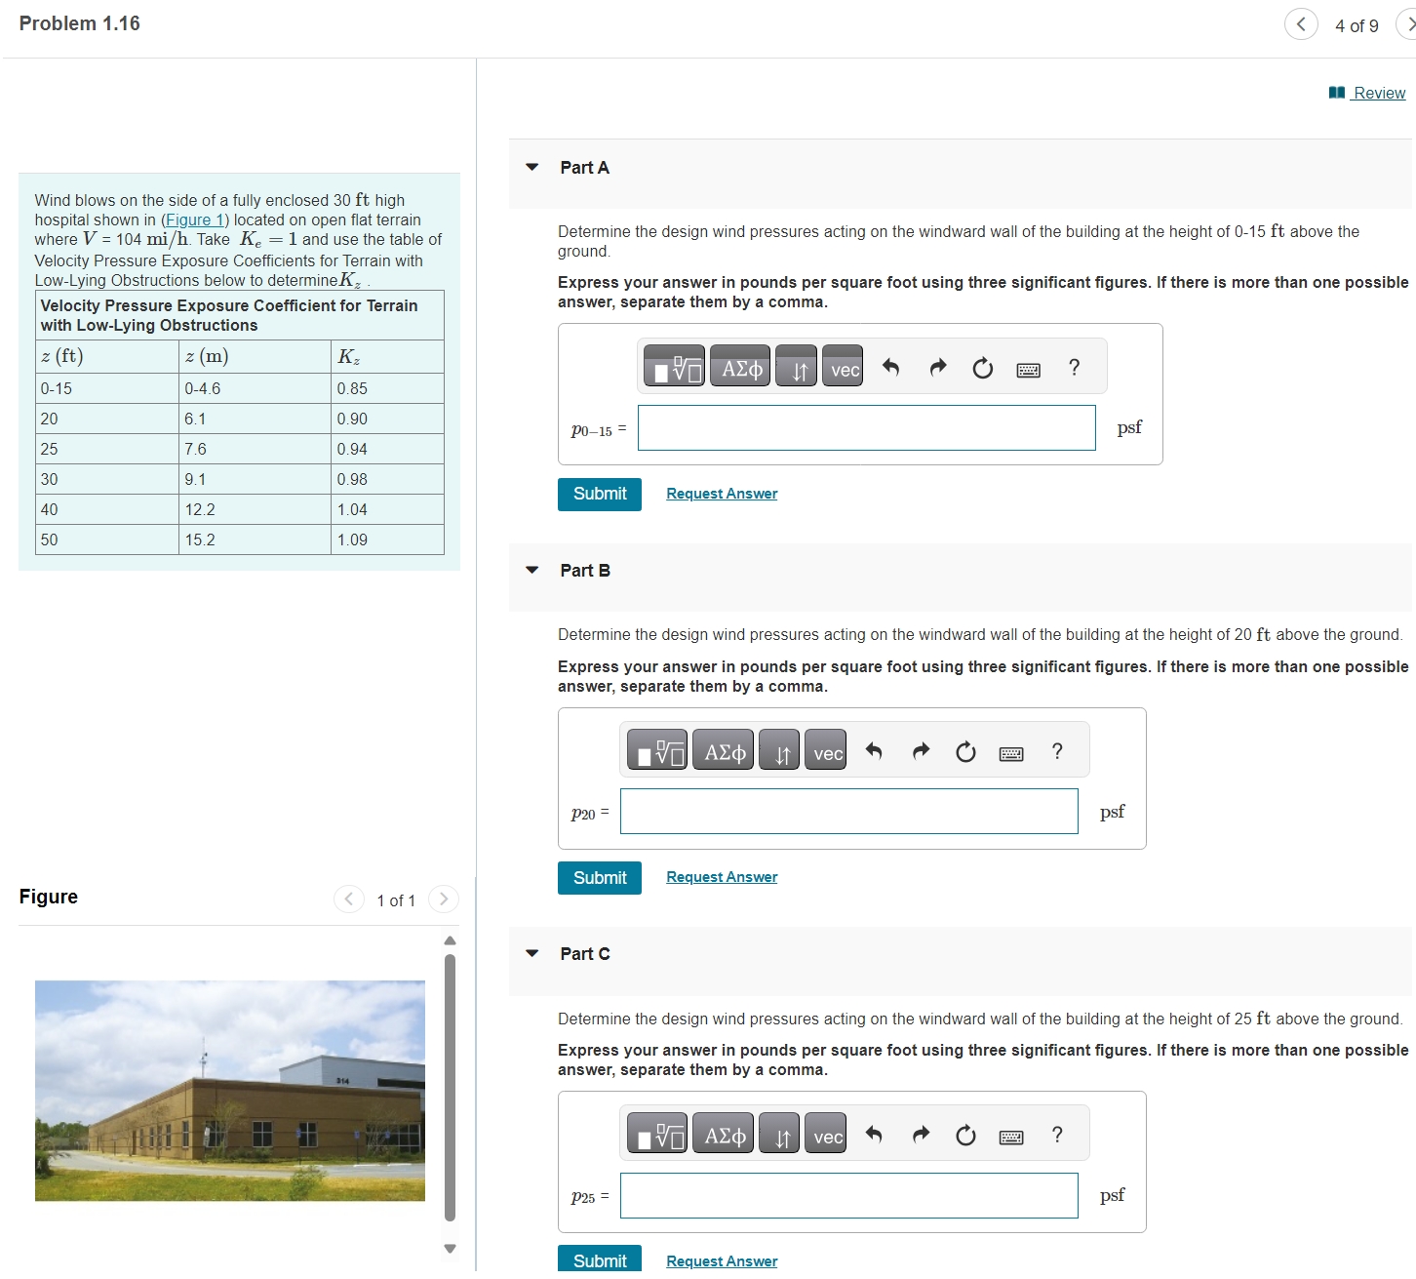
Task: Select the Kz value 1.09 cell
Action: pyautogui.click(x=387, y=540)
